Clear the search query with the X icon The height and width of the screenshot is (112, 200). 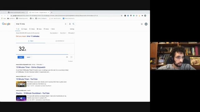[65, 24]
